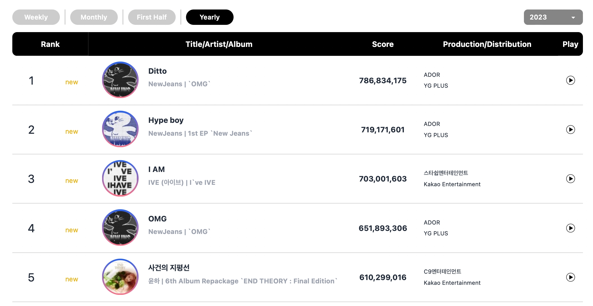Screen dimensions: 593x306
Task: Switch to the Weekly chart tab
Action: pyautogui.click(x=36, y=17)
